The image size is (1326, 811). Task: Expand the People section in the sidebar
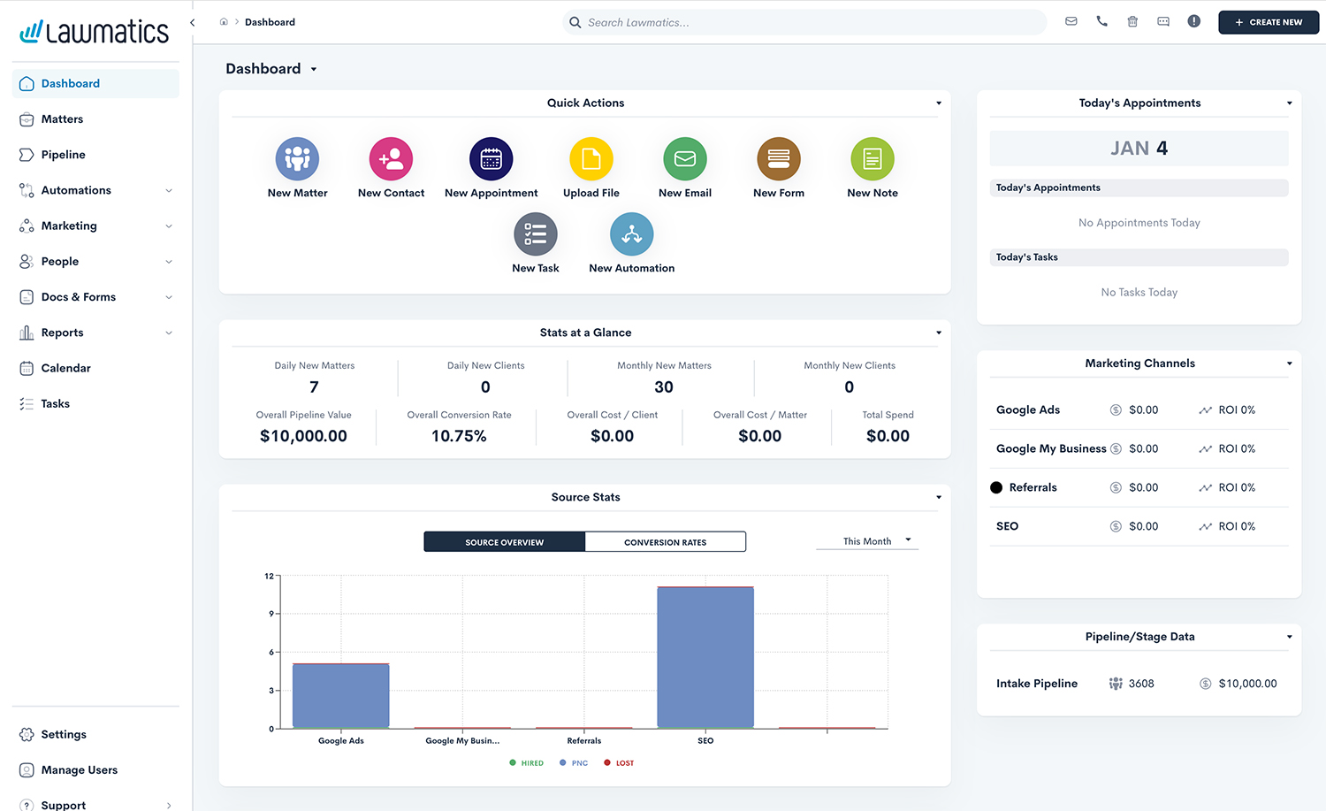tap(95, 261)
